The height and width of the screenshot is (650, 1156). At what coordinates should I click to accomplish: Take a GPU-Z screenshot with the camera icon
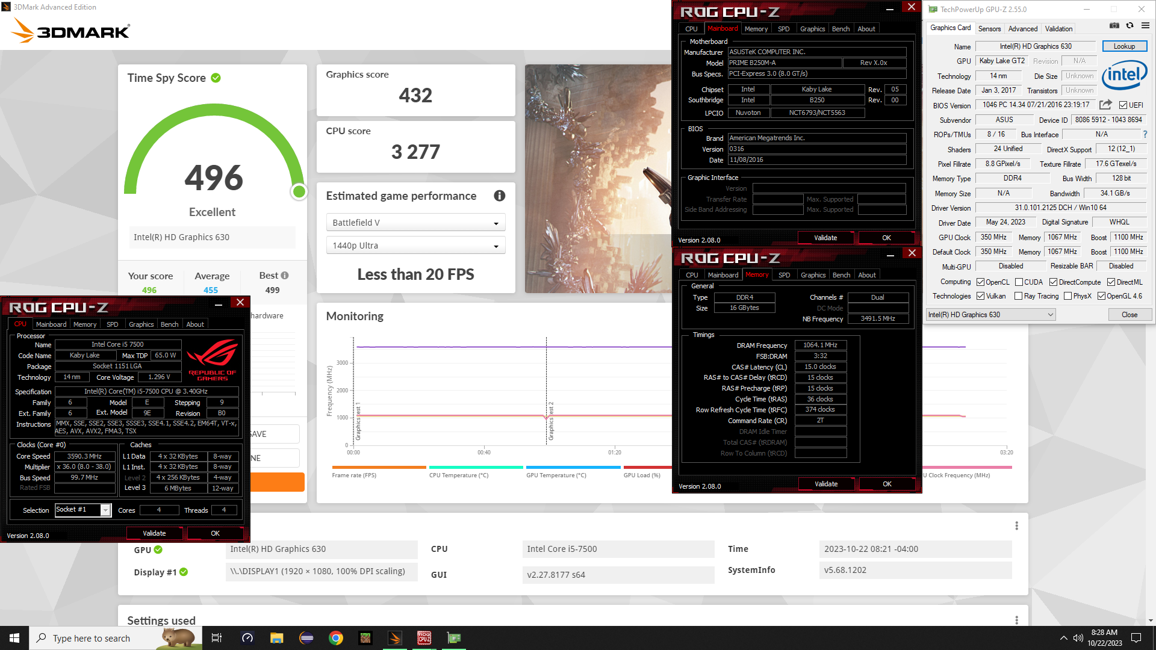click(x=1114, y=26)
